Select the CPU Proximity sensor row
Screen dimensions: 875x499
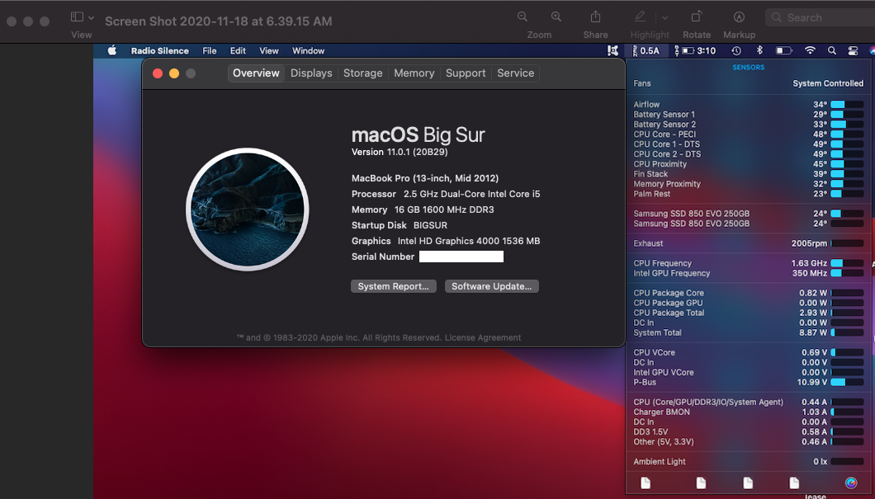pos(749,164)
